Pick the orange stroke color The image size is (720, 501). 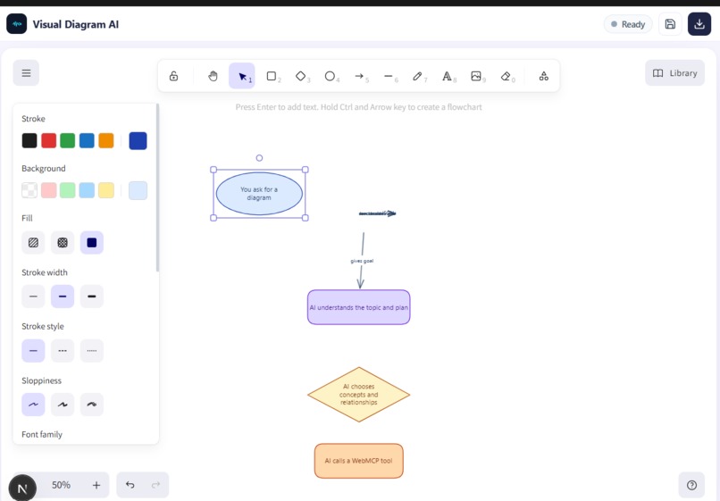(x=106, y=140)
